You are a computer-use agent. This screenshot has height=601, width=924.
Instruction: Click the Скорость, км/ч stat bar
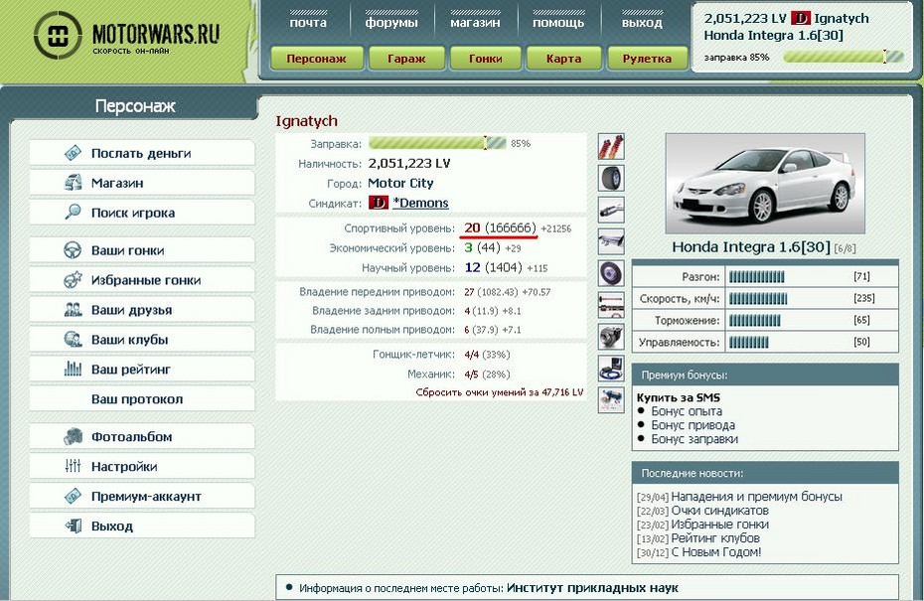[x=758, y=299]
